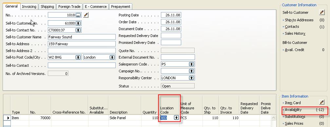Click the Availability link in Item Information

click(x=293, y=110)
